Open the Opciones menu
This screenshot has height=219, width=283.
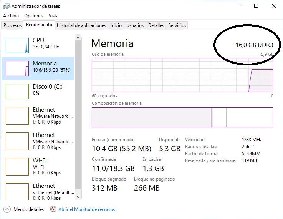click(34, 16)
